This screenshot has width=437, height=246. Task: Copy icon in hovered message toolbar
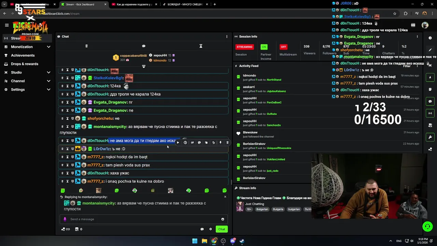coord(206,142)
